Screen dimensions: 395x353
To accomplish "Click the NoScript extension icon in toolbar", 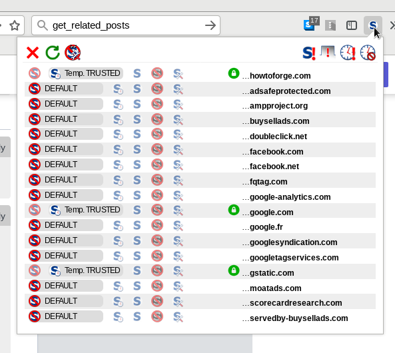I will [x=373, y=25].
